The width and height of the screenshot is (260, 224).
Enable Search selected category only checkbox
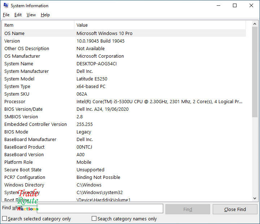pyautogui.click(x=5, y=219)
